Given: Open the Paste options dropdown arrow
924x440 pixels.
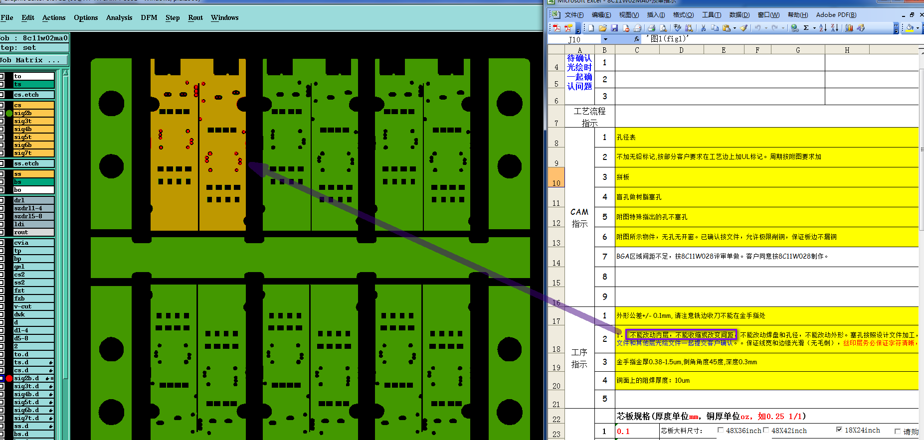Looking at the screenshot, I should [x=735, y=28].
